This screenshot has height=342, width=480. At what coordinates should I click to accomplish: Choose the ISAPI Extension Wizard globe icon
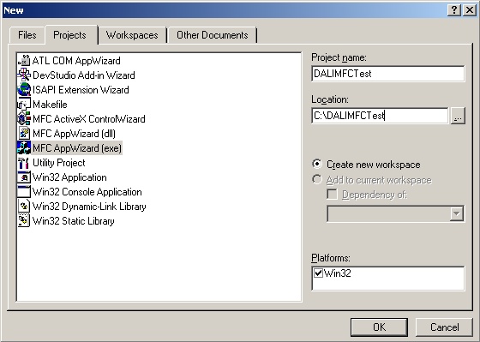24,90
